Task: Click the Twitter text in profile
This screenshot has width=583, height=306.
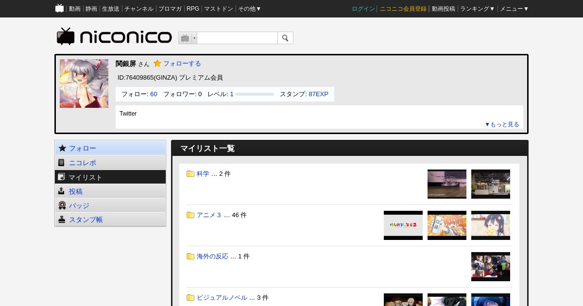Action: (128, 114)
